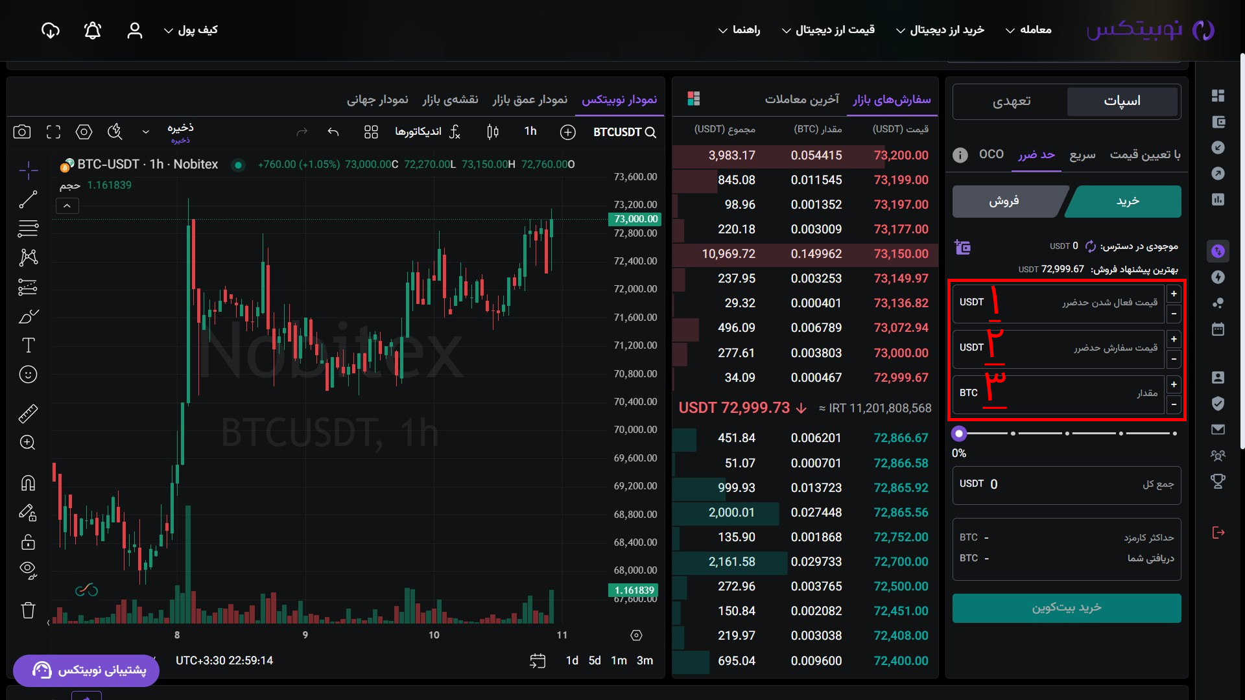Image resolution: width=1245 pixels, height=700 pixels.
Task: Collapse the chart legend chevron
Action: 67,206
